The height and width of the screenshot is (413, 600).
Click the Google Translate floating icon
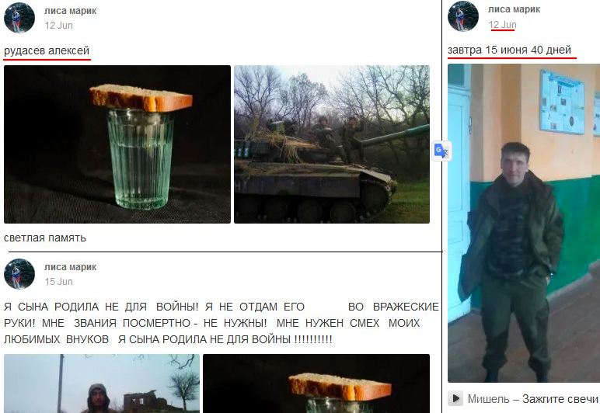click(x=441, y=151)
